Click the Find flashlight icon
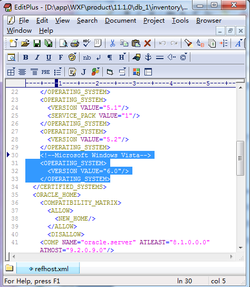Viewport: 250px width, 287px height. point(188,43)
